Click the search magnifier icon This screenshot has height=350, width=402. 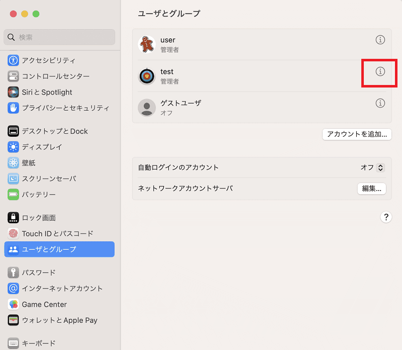(x=11, y=37)
